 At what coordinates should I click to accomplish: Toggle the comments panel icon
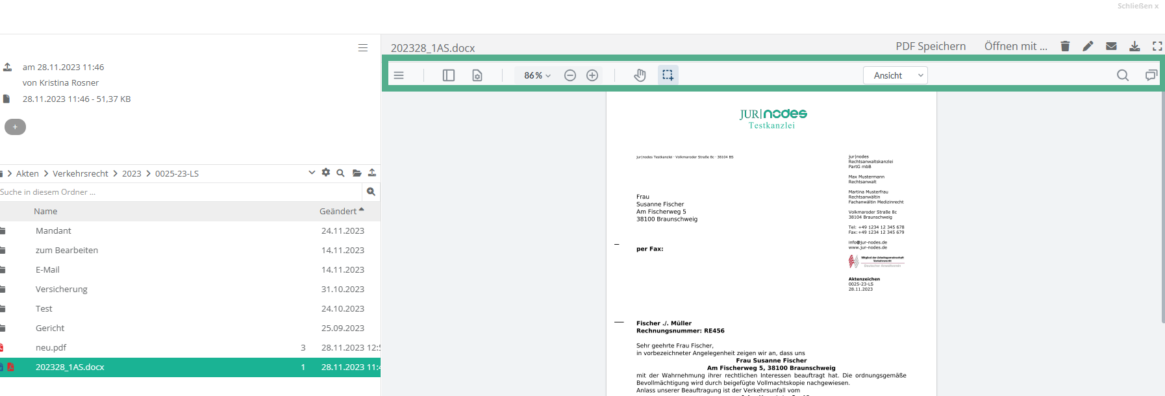point(1151,75)
